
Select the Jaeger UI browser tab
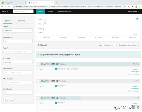[40, 3]
